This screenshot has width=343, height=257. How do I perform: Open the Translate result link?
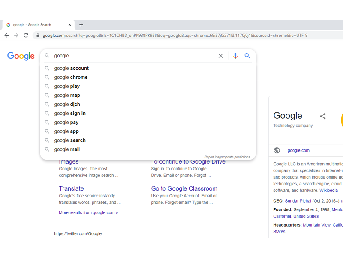click(71, 188)
